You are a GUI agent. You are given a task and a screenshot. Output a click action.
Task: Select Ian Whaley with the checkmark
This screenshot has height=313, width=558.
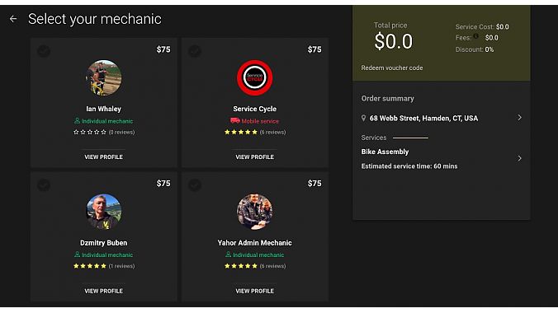point(44,51)
